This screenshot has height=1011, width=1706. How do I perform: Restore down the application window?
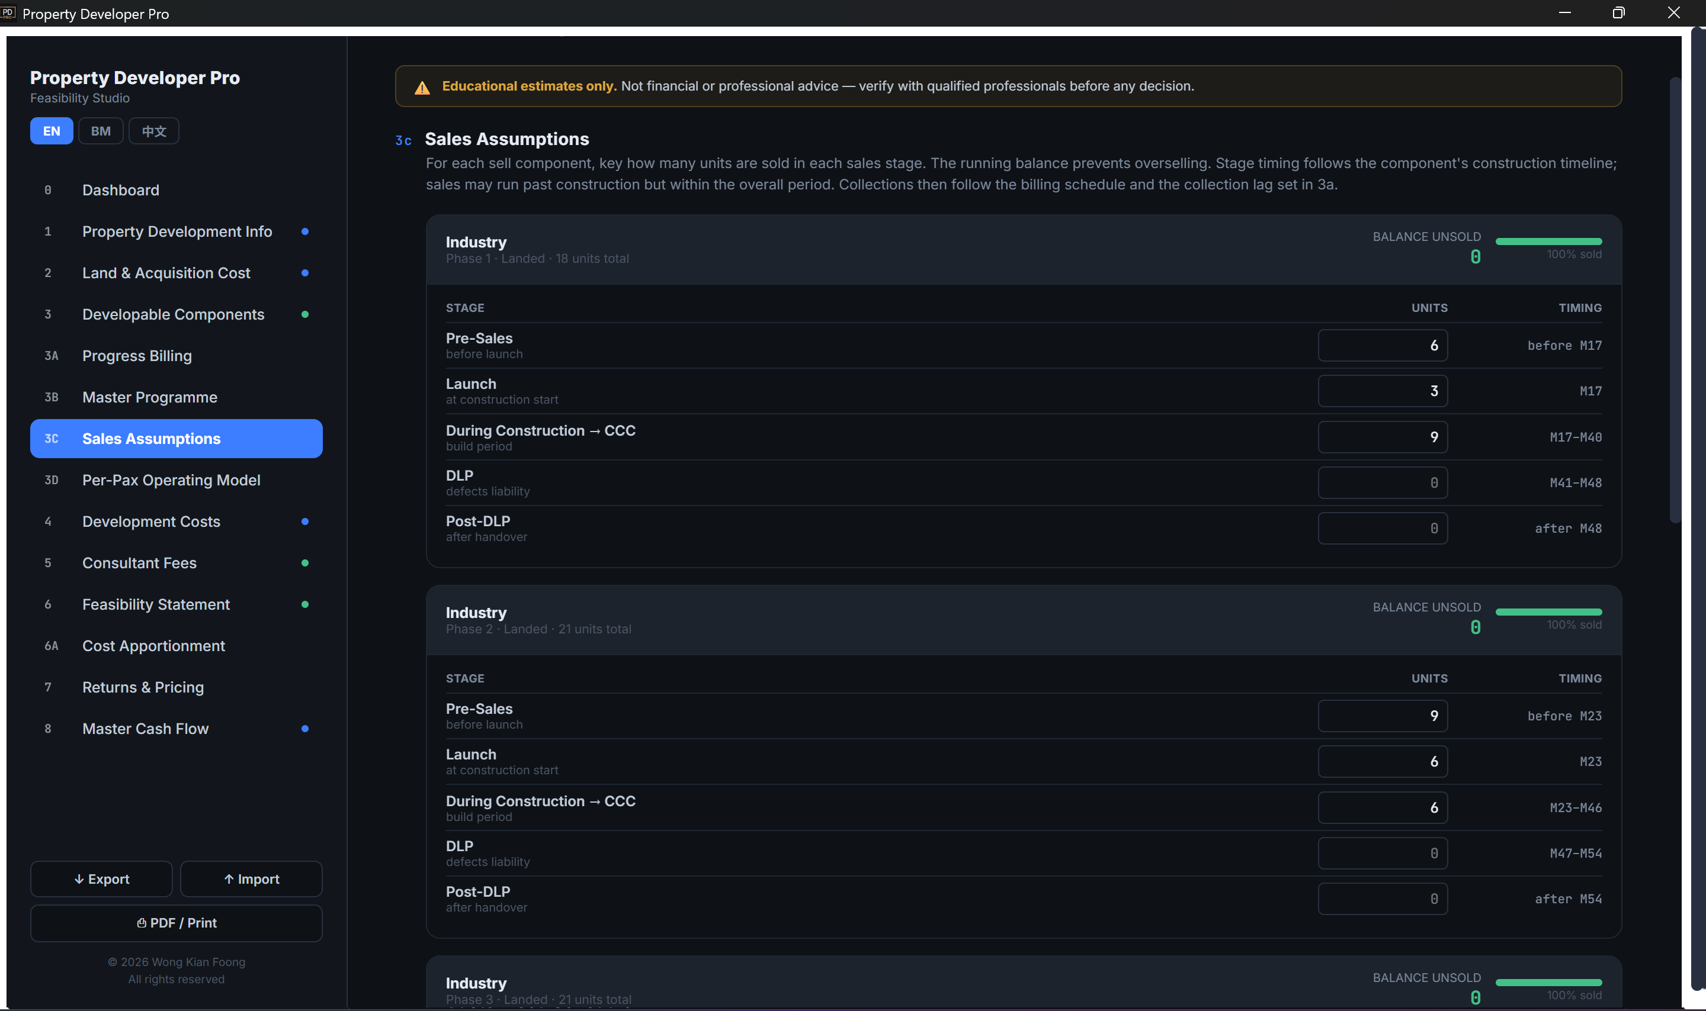coord(1619,13)
